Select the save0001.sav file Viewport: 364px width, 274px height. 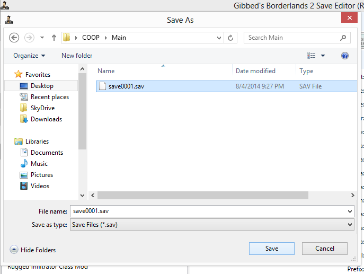pos(227,86)
